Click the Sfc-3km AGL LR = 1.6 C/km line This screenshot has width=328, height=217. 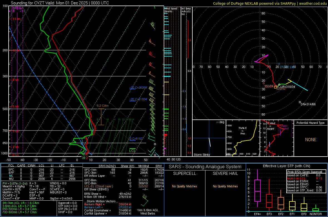pyautogui.click(x=21, y=203)
